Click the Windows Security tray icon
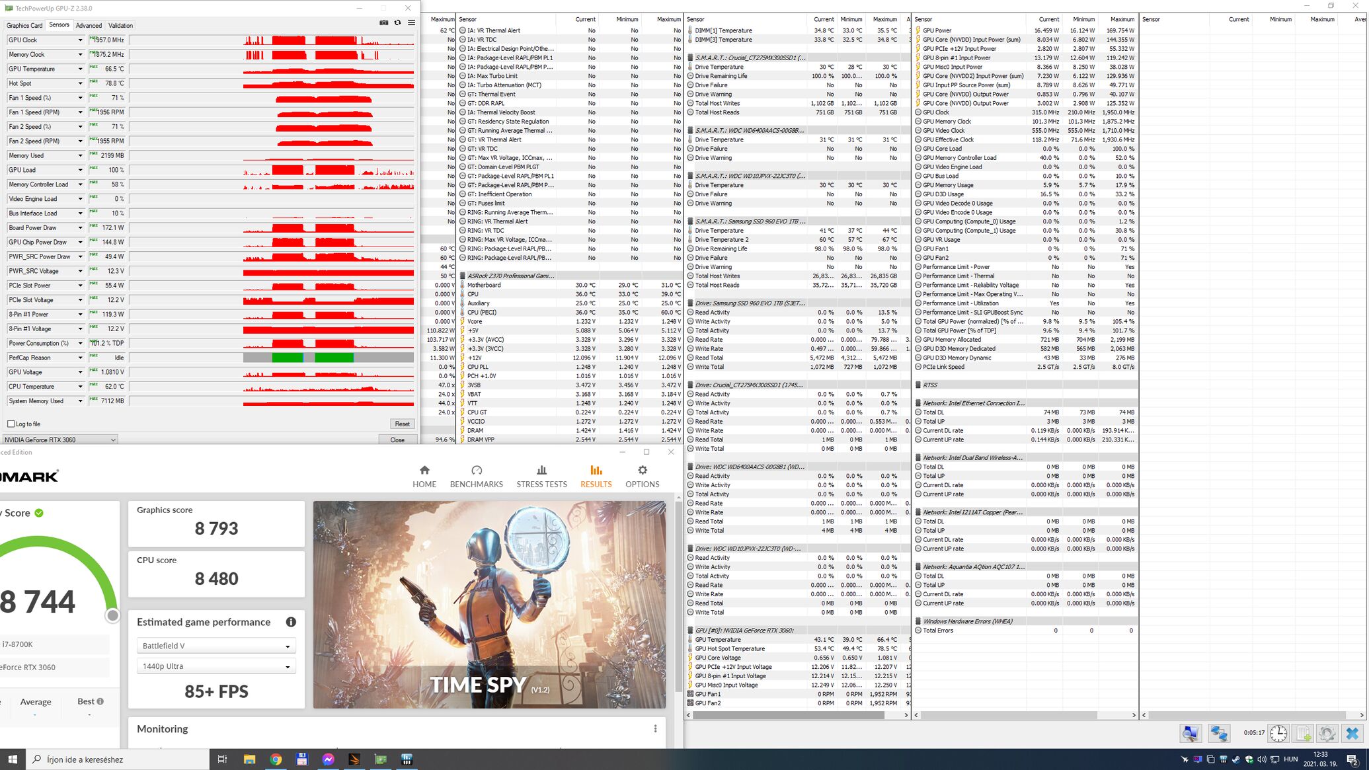 (1249, 759)
